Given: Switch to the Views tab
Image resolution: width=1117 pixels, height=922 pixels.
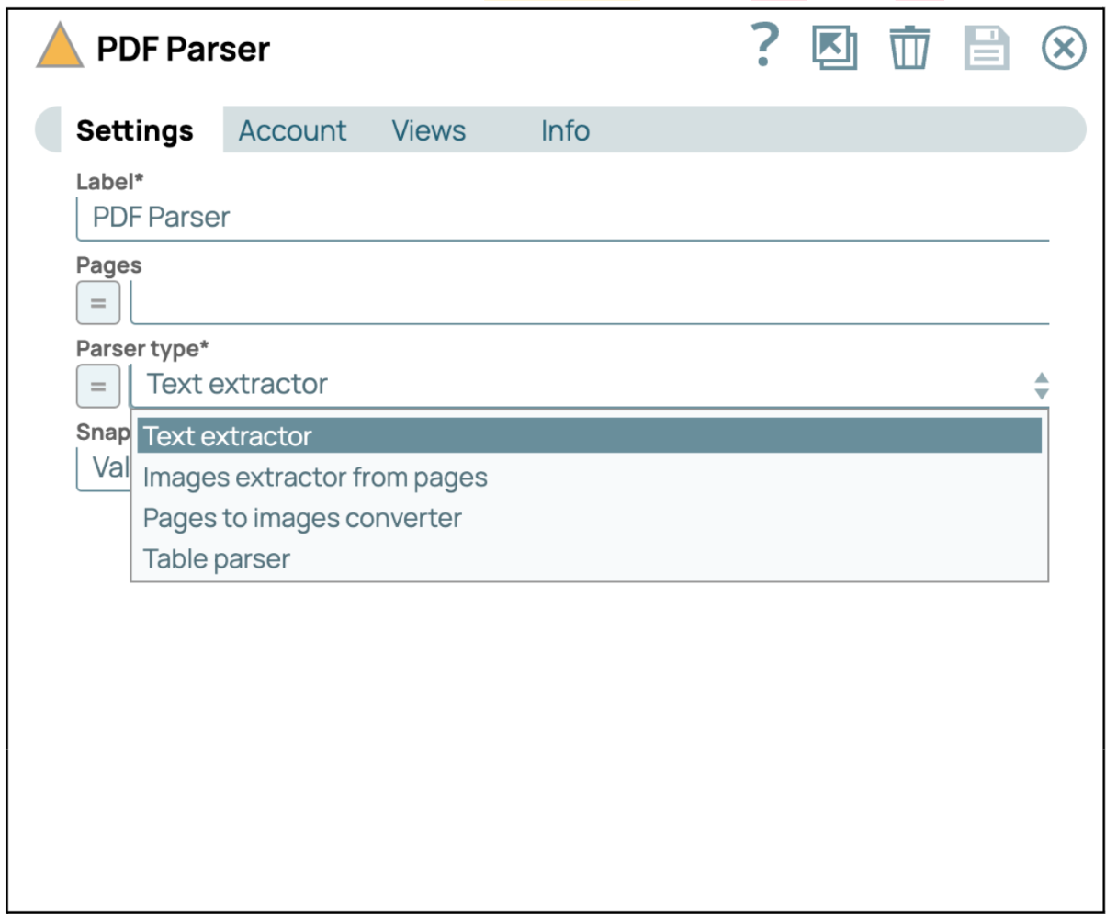Looking at the screenshot, I should 429,130.
